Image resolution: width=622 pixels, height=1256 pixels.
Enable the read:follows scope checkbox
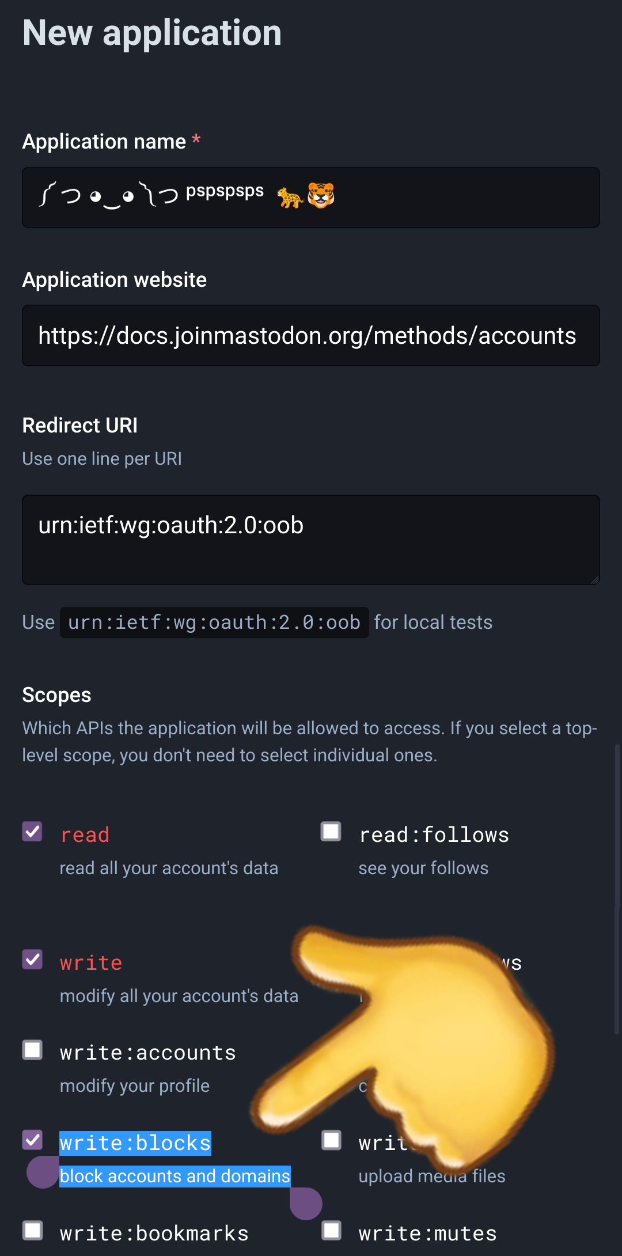point(331,832)
